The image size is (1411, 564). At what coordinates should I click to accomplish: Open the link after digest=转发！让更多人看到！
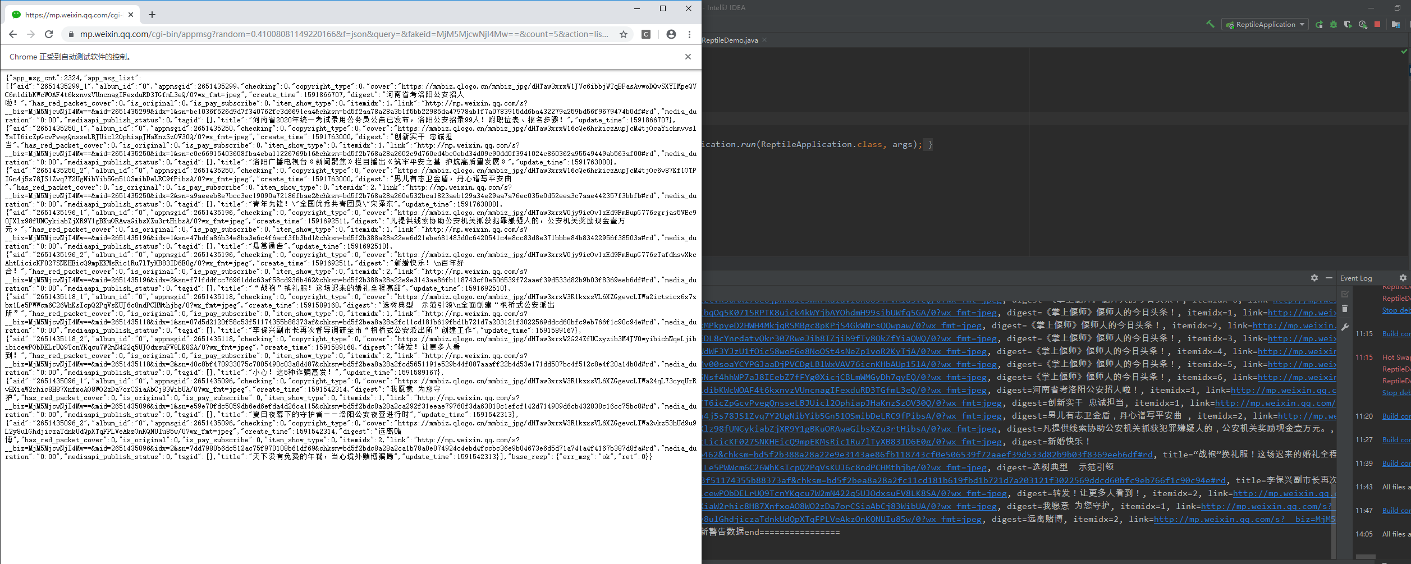pyautogui.click(x=1284, y=494)
